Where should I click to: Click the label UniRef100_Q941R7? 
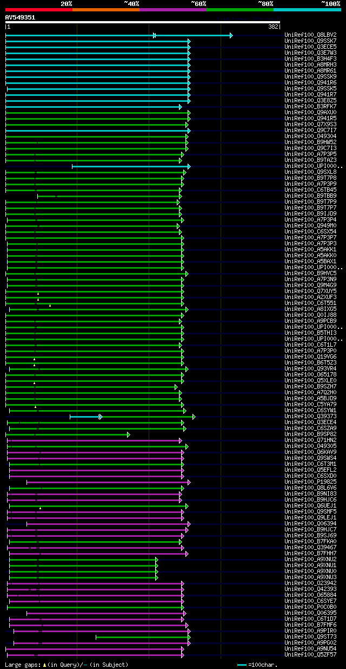click(x=310, y=94)
